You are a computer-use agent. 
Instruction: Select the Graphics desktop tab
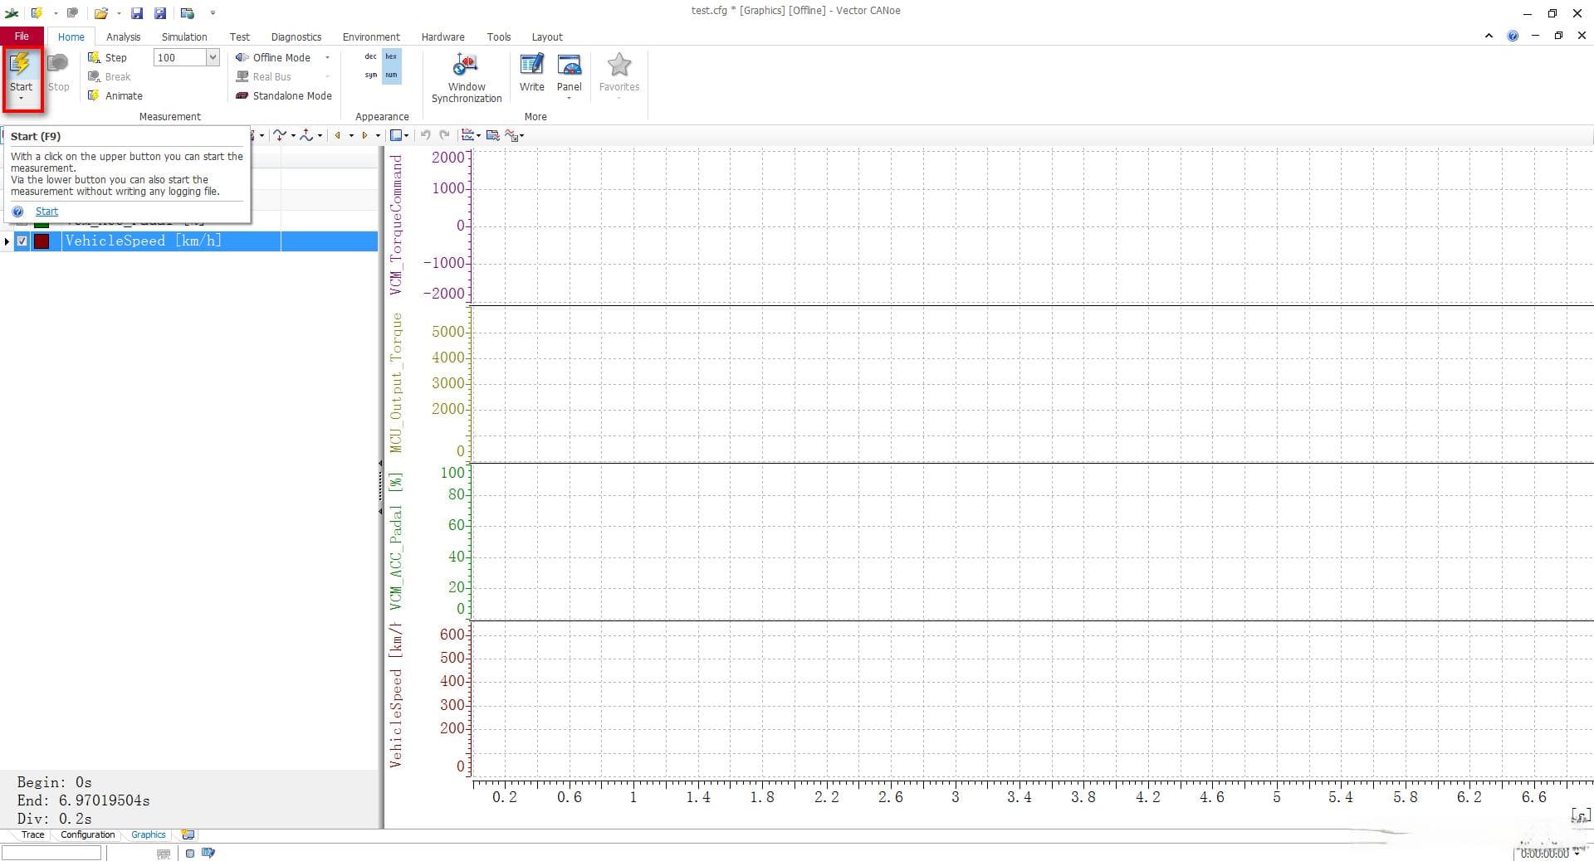point(148,834)
